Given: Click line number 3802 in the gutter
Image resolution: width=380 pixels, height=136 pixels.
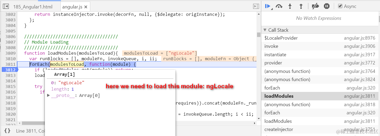Looking at the screenshot, I should tap(10, 14).
